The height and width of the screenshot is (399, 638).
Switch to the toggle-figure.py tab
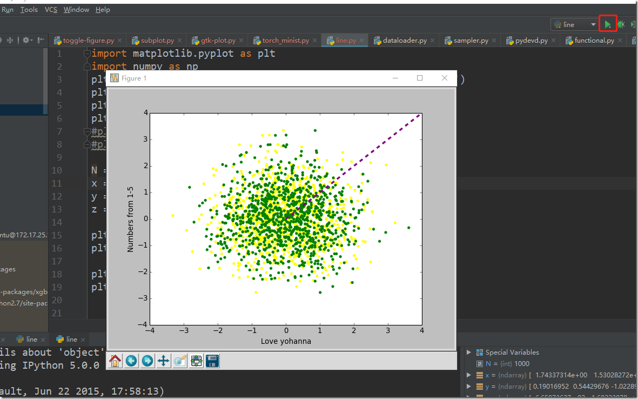click(88, 41)
